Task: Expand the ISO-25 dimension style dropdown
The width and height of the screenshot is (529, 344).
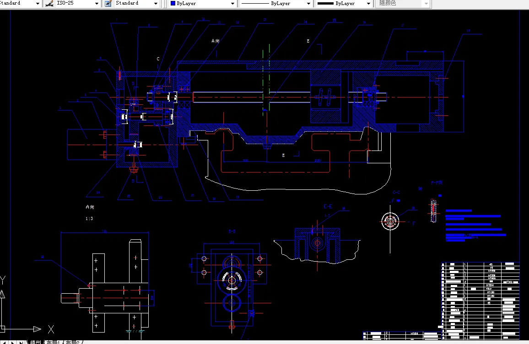Action: pos(97,3)
